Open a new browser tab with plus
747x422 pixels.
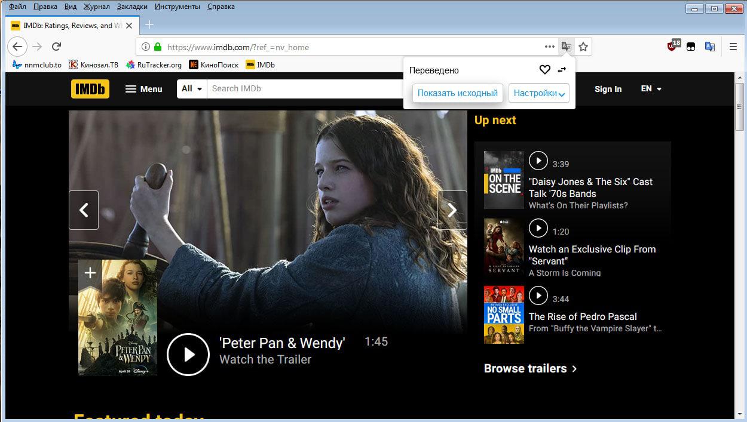coord(149,24)
